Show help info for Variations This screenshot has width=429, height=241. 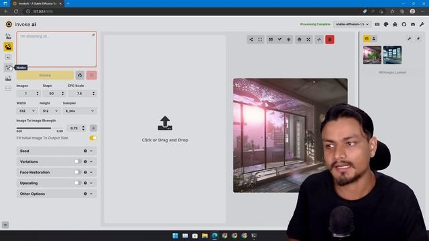click(85, 161)
